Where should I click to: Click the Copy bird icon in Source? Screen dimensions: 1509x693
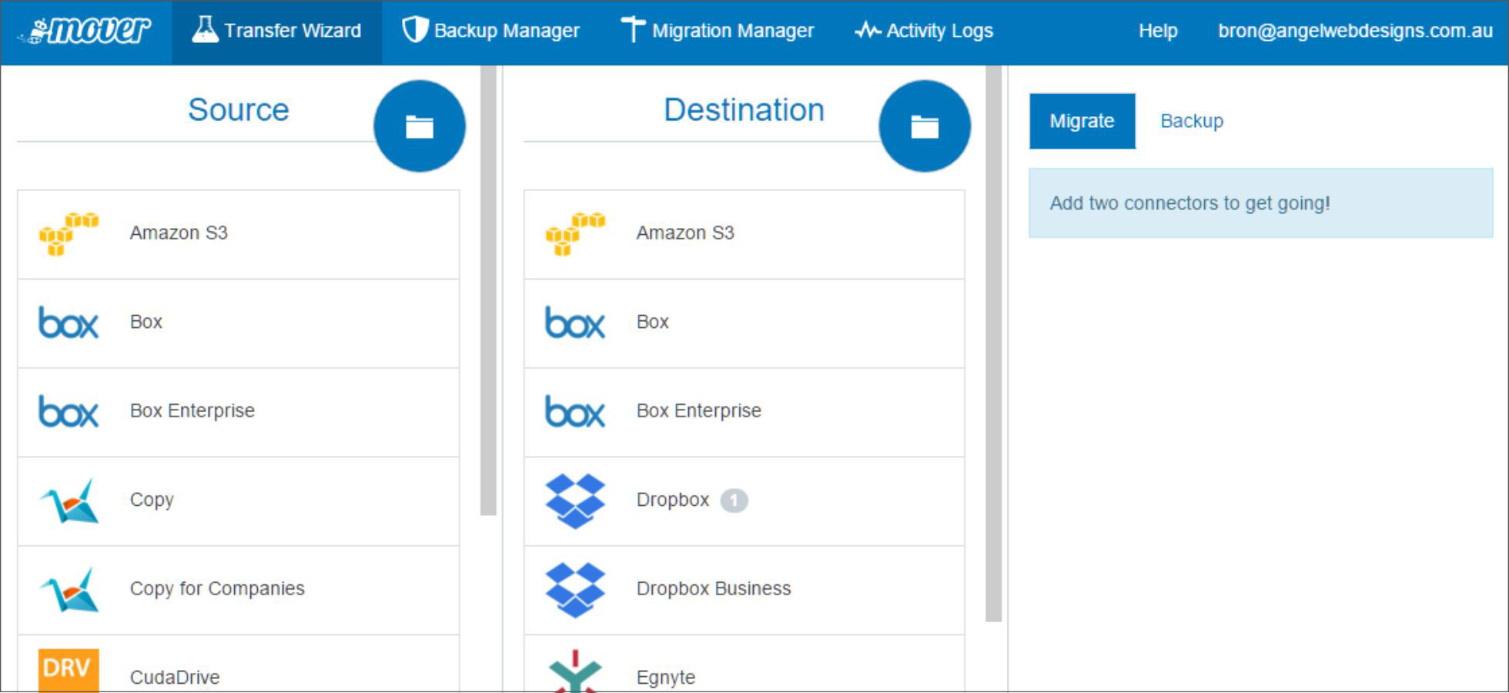pos(69,500)
